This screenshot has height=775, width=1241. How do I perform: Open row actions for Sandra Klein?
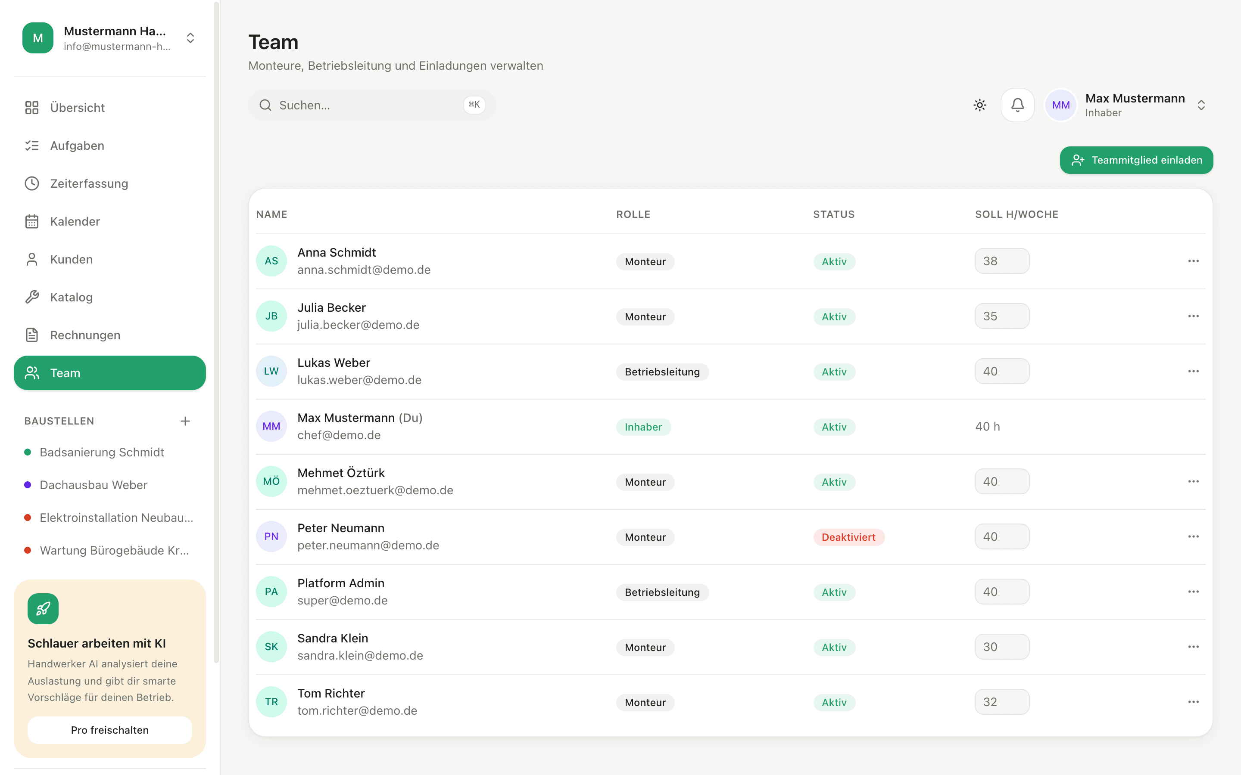coord(1193,647)
